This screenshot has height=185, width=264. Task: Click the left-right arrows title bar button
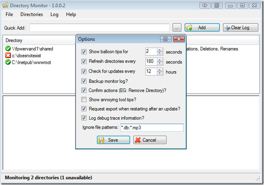tap(205, 6)
